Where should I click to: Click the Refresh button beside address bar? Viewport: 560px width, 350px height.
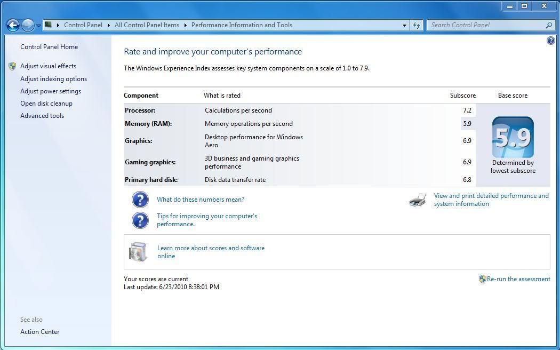coord(417,25)
